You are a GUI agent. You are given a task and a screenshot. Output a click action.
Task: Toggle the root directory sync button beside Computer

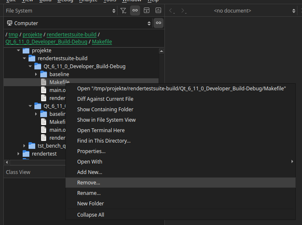[158, 23]
